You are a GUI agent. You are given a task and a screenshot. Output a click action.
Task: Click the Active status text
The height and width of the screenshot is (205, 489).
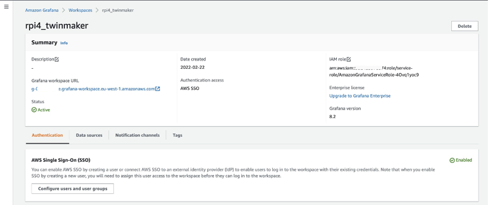(x=44, y=110)
